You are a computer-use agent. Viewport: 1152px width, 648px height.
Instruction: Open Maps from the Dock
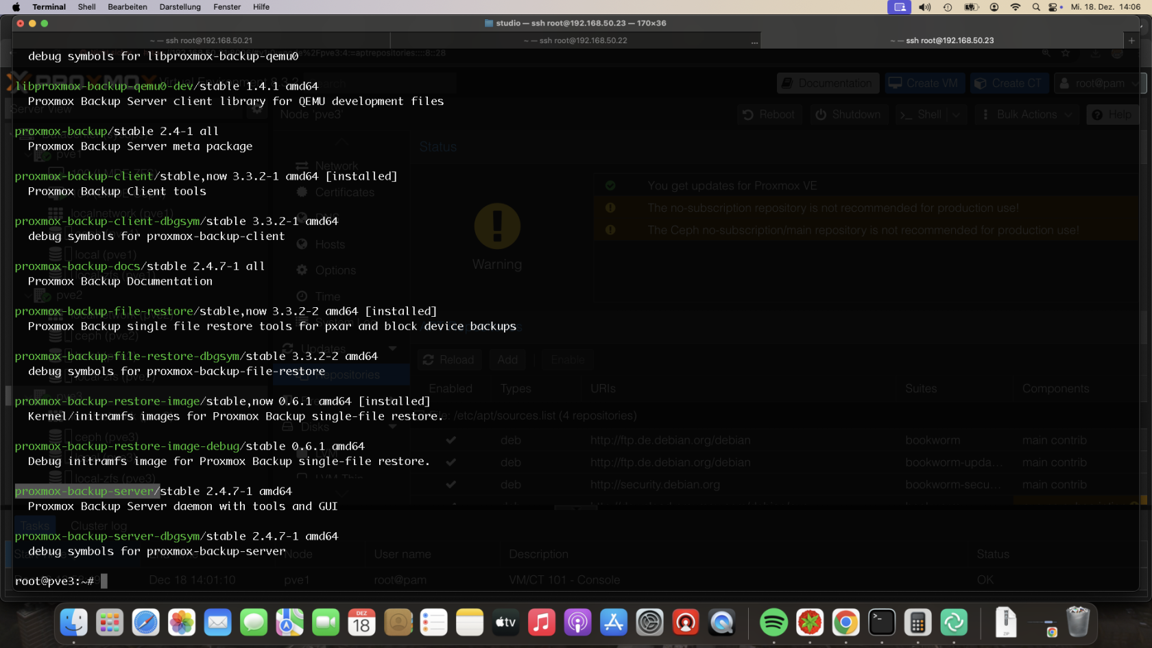click(289, 623)
